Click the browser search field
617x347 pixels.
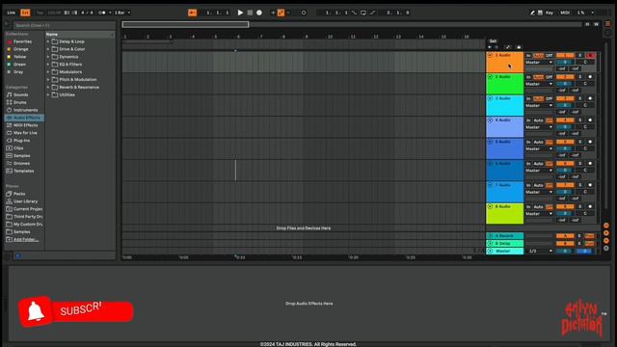coord(65,25)
